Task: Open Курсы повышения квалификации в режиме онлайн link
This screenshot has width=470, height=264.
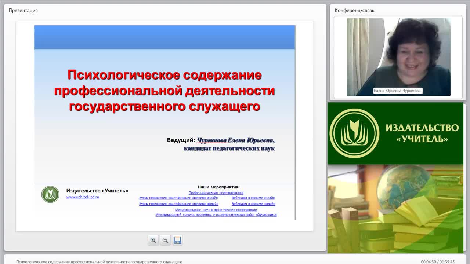Action: click(x=178, y=198)
